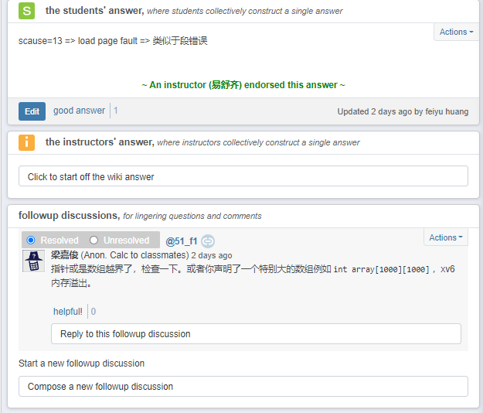Compose a new followup discussion
Image resolution: width=483 pixels, height=413 pixels.
coord(243,386)
